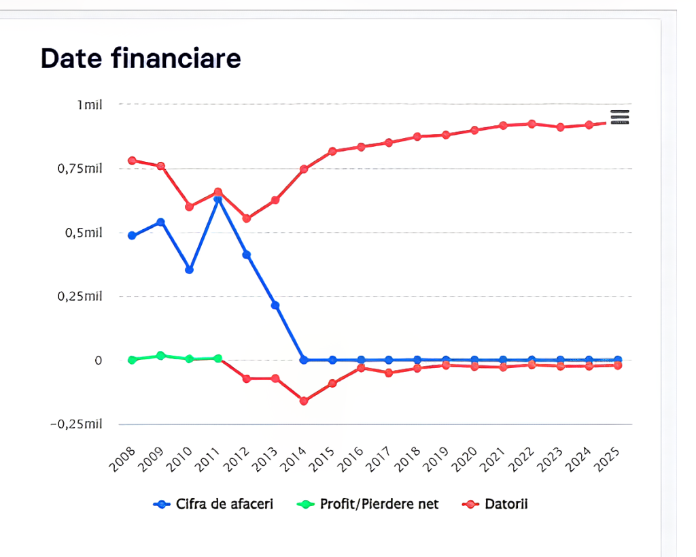
Task: Click the 1mil y-axis label
Action: click(90, 105)
